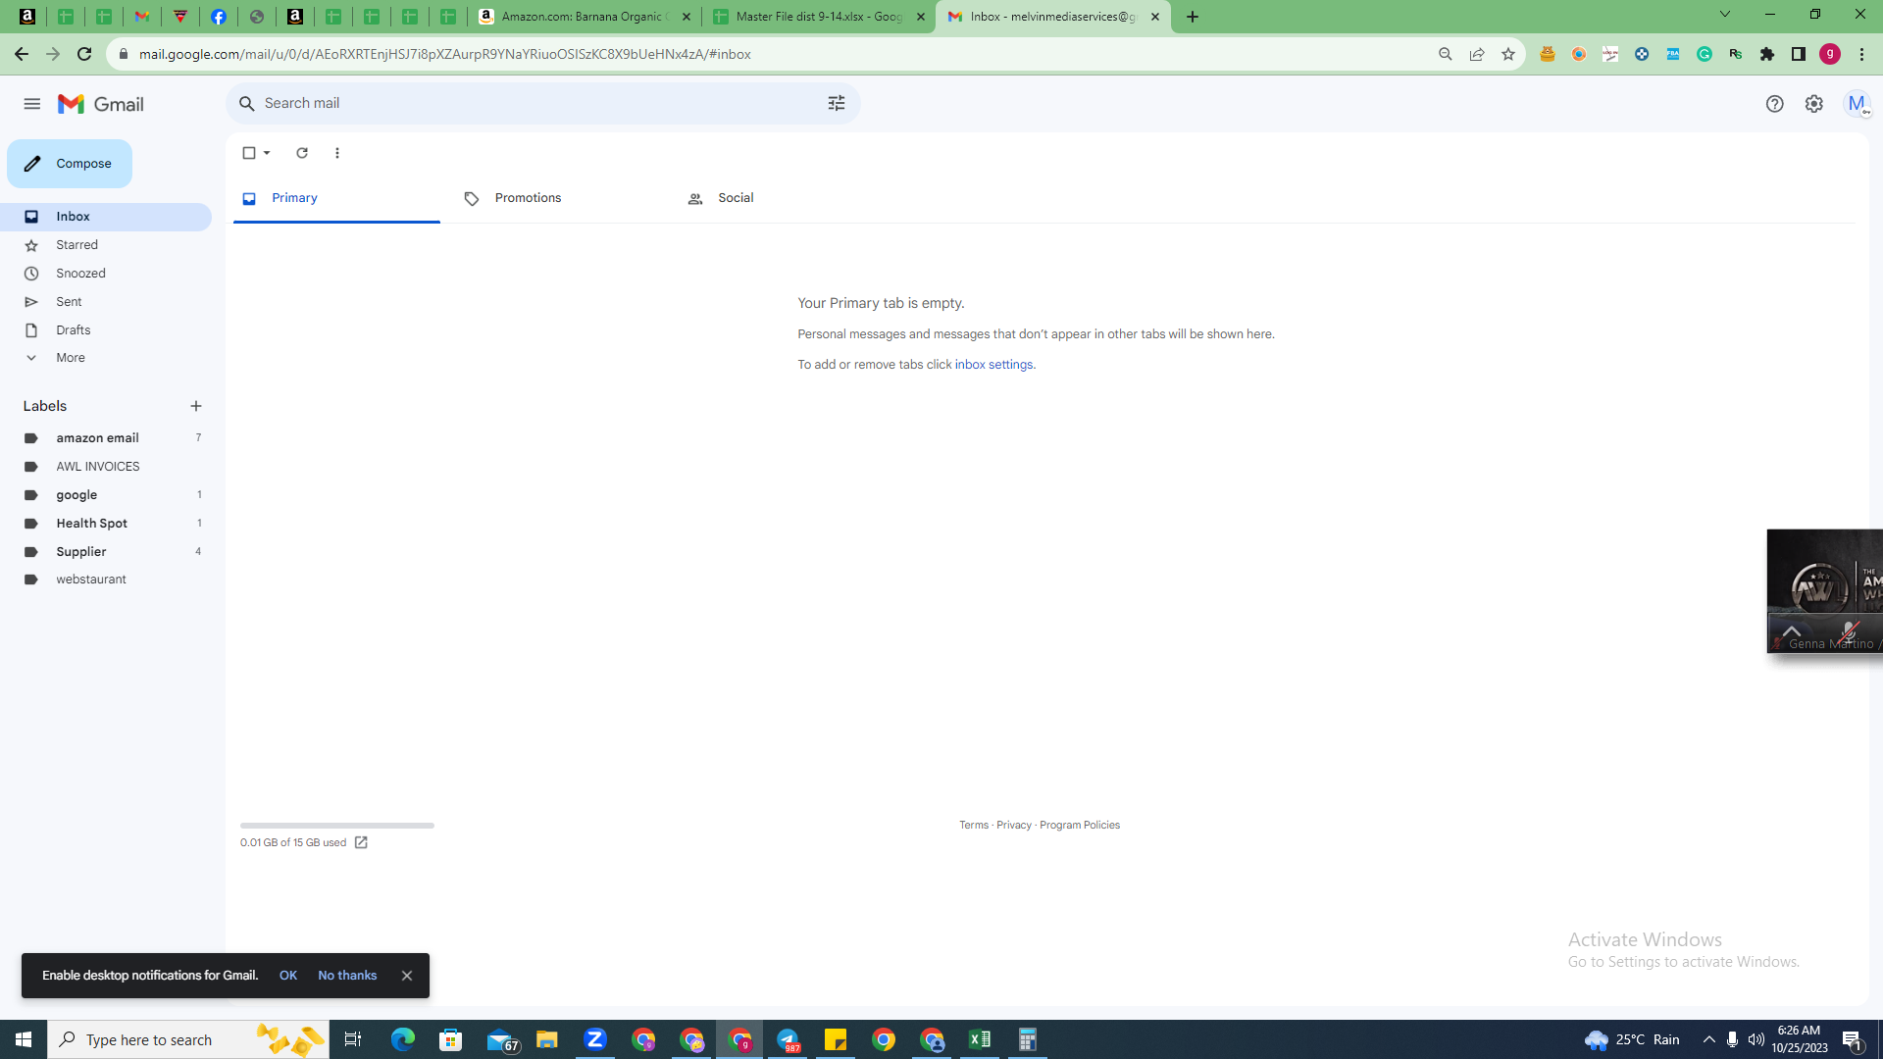1883x1059 pixels.
Task: Click the storage usage progress bar
Action: (x=337, y=826)
